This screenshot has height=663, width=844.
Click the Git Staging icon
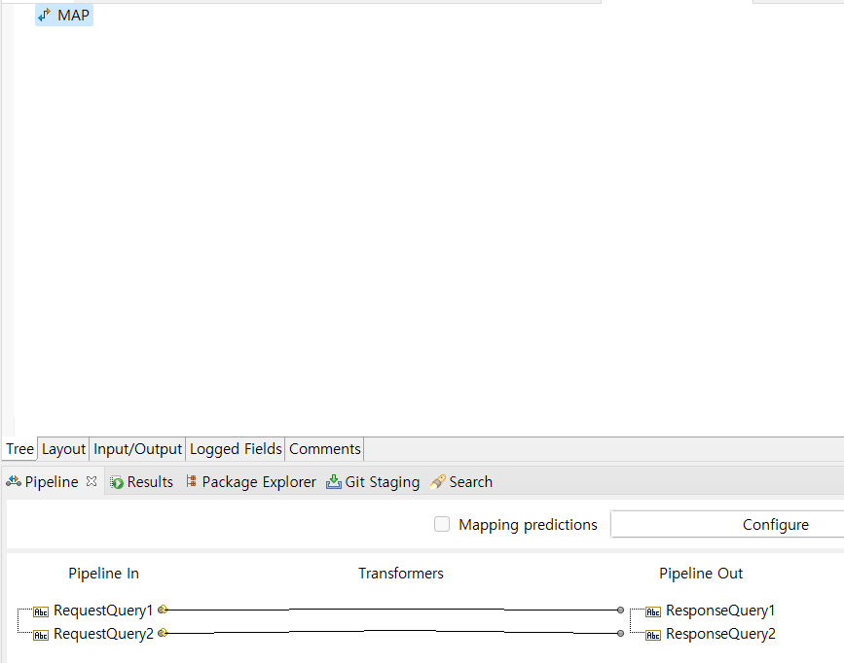[334, 482]
